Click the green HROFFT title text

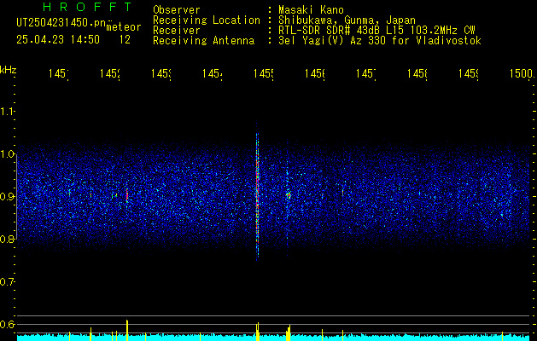tap(88, 7)
